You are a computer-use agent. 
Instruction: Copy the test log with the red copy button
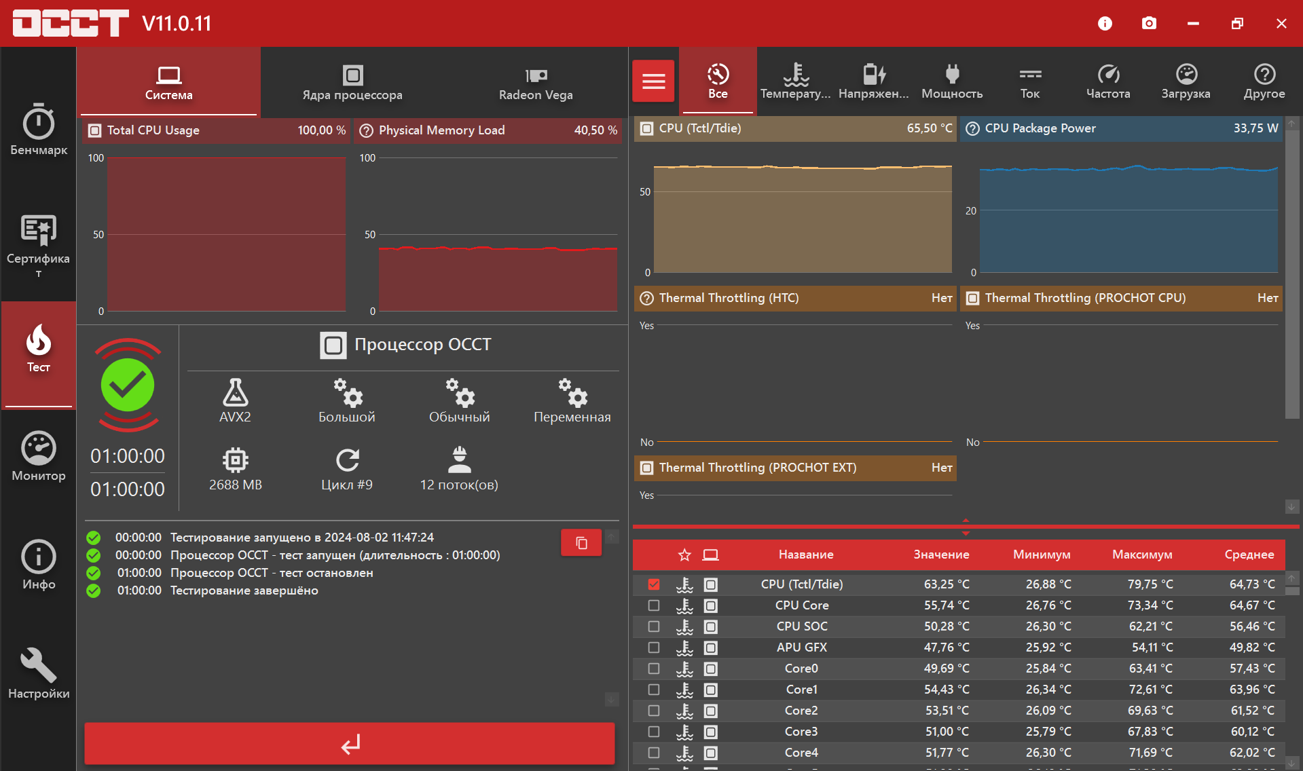pos(581,543)
